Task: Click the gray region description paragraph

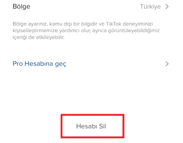Action: (x=86, y=30)
